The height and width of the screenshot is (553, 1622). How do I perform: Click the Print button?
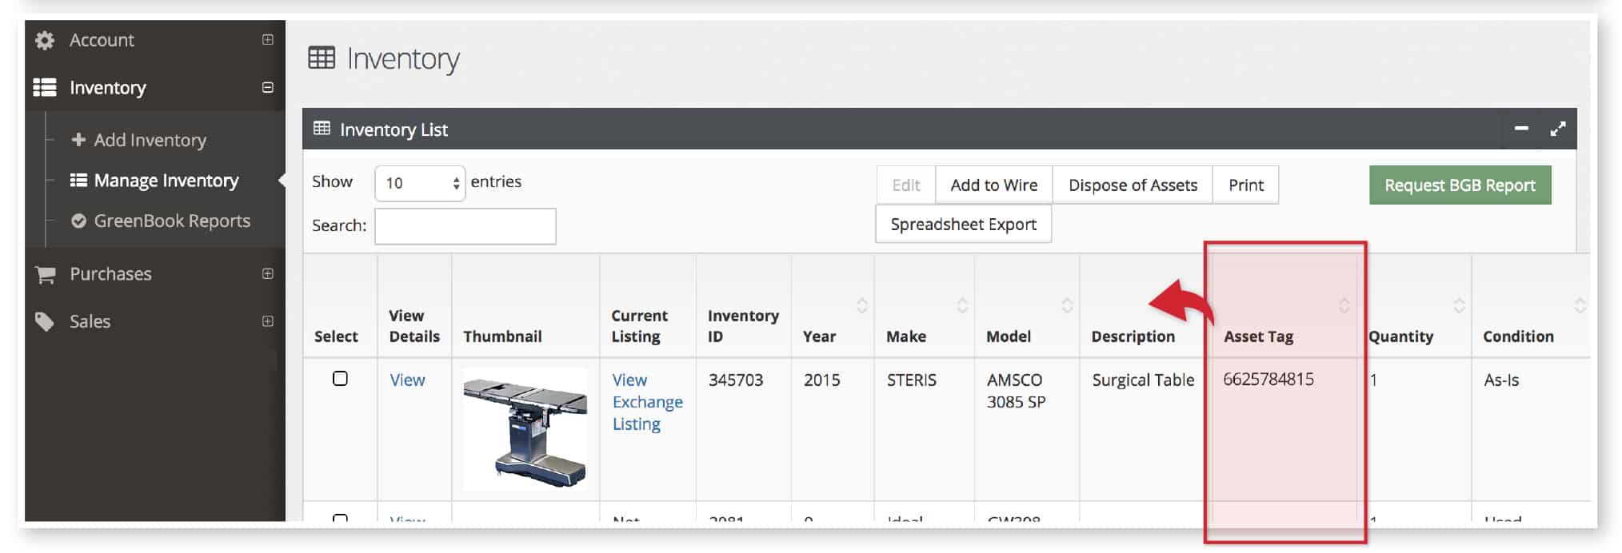point(1246,185)
